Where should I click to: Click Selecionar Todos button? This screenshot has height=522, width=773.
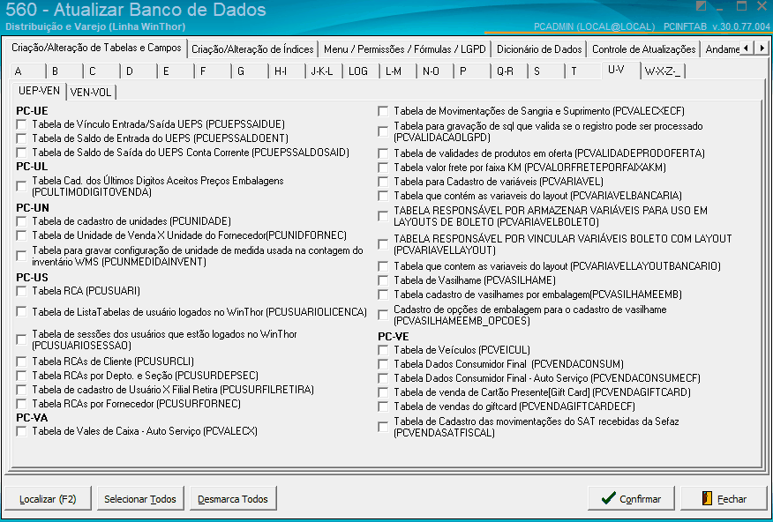pos(140,498)
